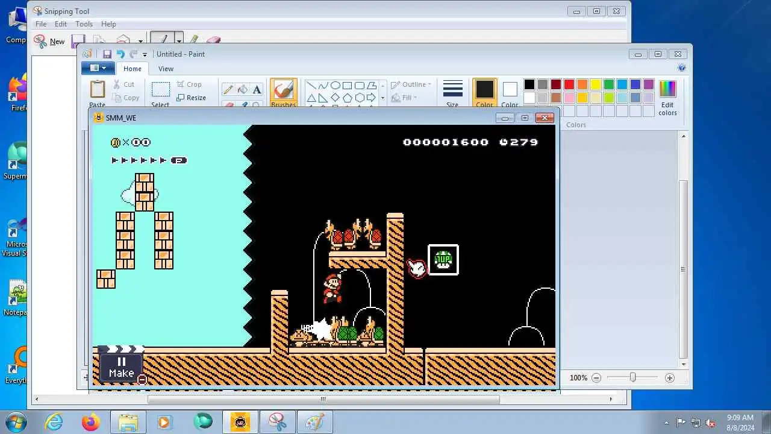Switch to Snipping Tool taskbar button

pyautogui.click(x=278, y=422)
